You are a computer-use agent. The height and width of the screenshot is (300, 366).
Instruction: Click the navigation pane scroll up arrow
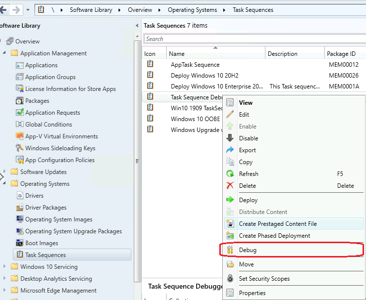coord(137,36)
